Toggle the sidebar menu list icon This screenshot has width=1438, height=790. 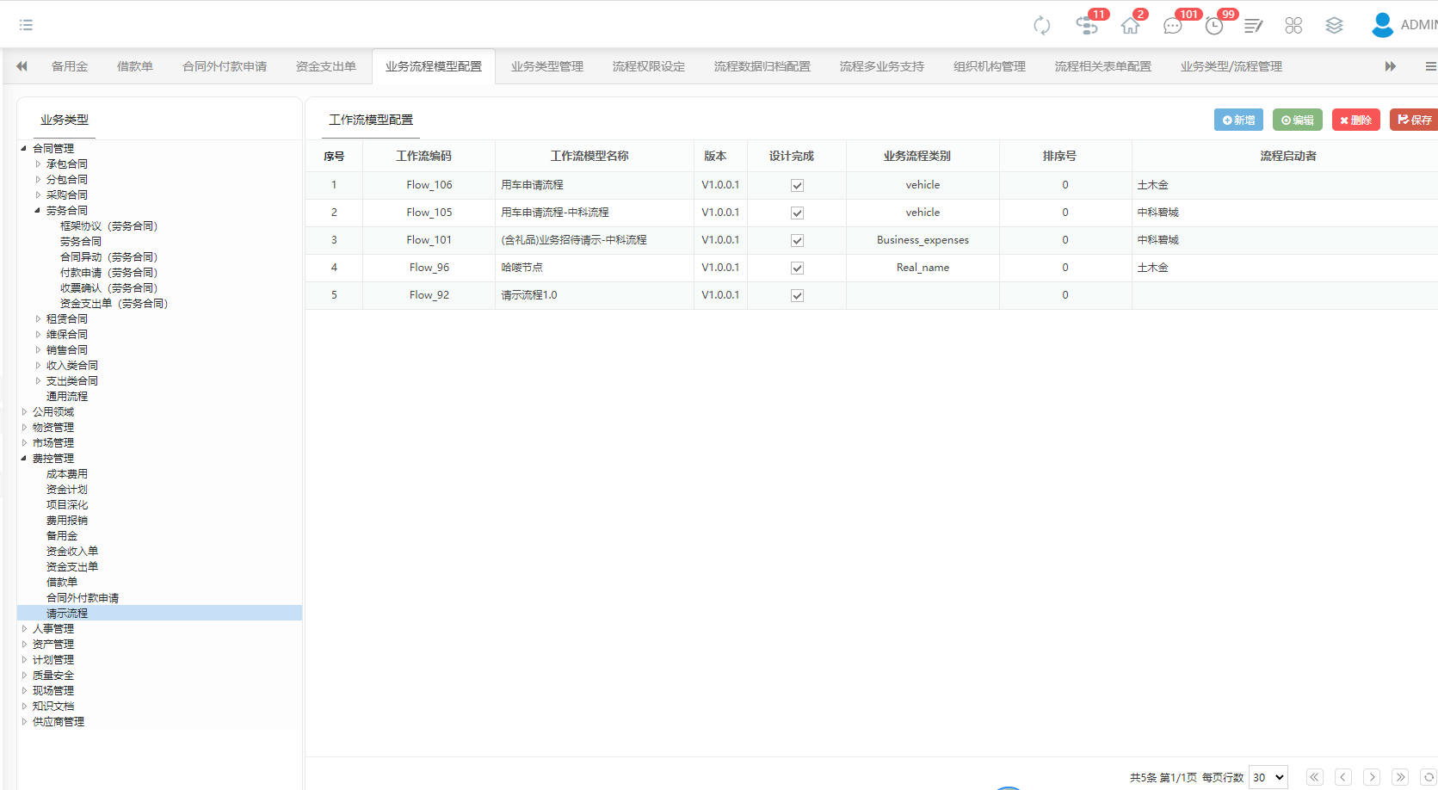(x=26, y=25)
